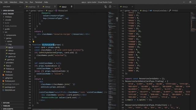
Task: Split the editor right
Action: click(110, 7)
